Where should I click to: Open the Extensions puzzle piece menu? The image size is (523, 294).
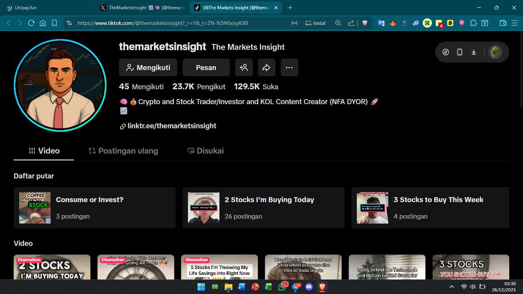pos(473,23)
